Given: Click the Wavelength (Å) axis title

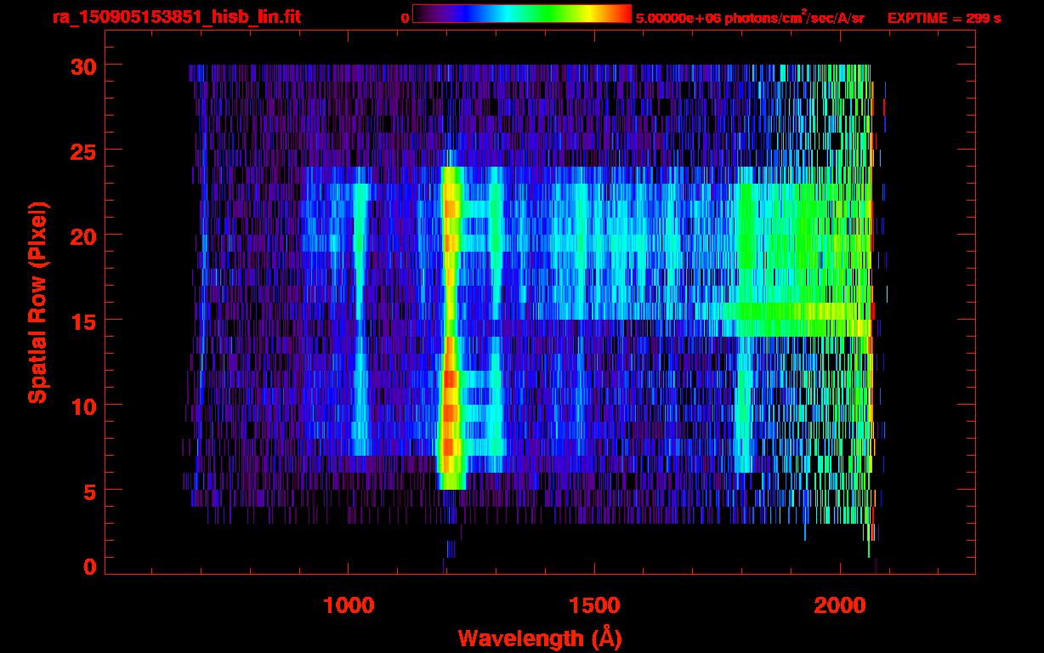Looking at the screenshot, I should [x=539, y=638].
